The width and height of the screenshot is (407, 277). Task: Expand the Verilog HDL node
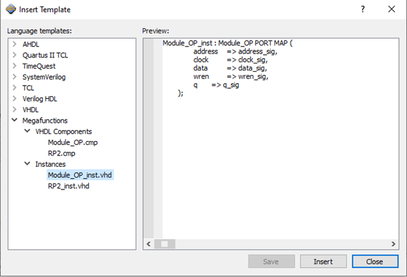[15, 99]
